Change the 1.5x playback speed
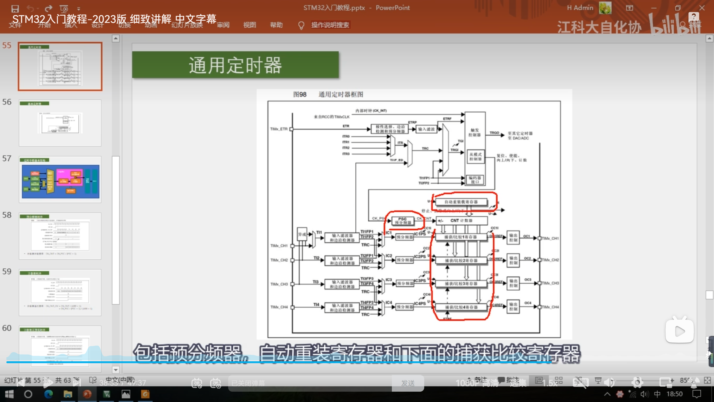The height and width of the screenshot is (402, 714). [x=550, y=383]
